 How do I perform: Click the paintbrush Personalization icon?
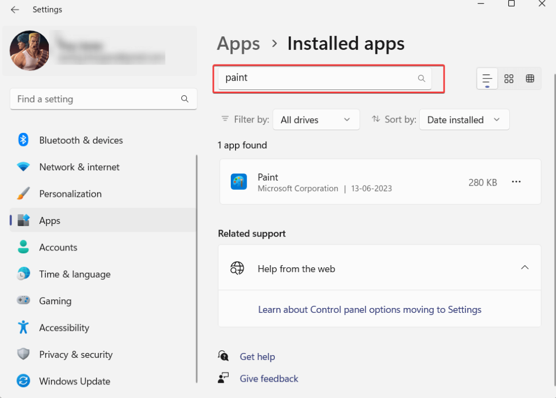pos(23,194)
